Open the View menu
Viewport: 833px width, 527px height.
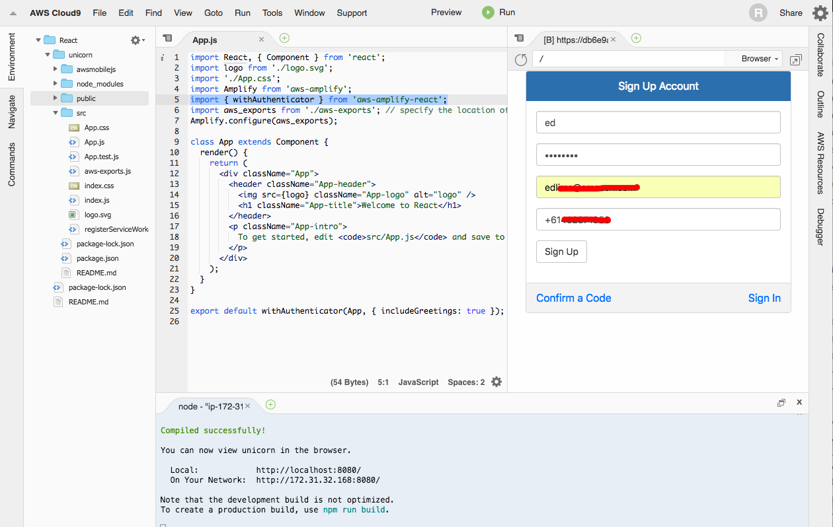click(x=183, y=13)
